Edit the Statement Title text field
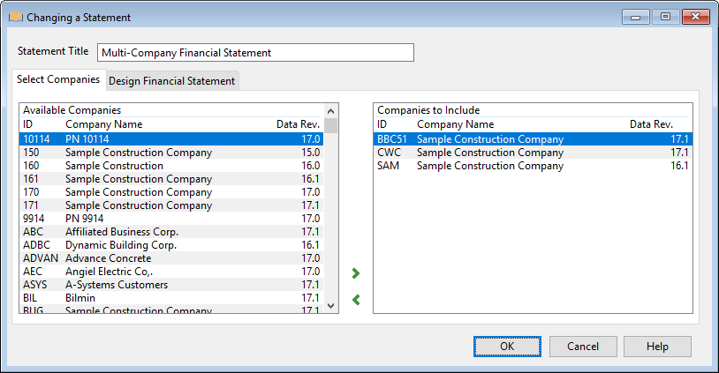 [x=254, y=53]
